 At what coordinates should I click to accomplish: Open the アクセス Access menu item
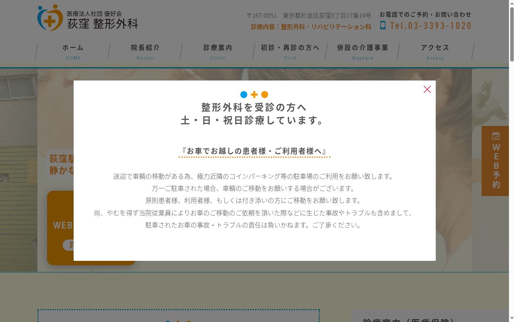coord(435,52)
